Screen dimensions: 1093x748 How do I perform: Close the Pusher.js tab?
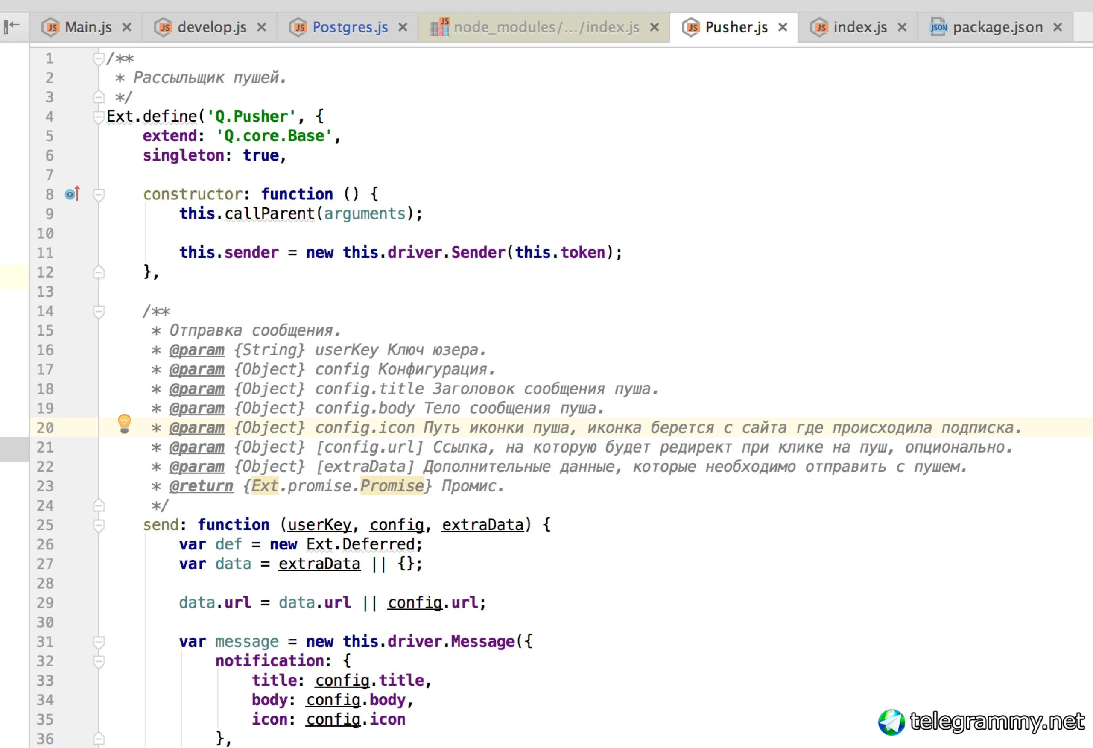[x=783, y=27]
